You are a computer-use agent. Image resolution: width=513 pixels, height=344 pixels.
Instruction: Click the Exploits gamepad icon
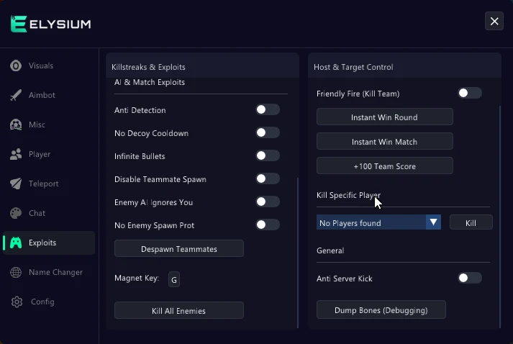click(16, 243)
